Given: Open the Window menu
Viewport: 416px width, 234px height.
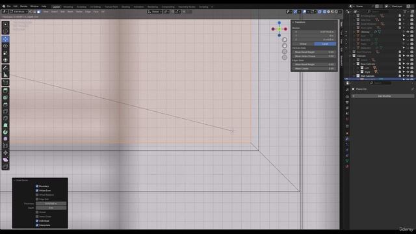Looking at the screenshot, I should (34, 6).
